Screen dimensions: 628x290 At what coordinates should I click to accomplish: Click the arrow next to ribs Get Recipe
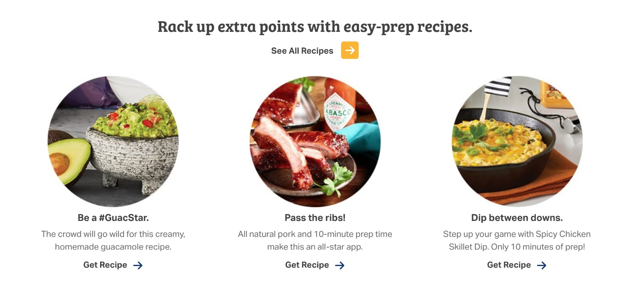[x=340, y=266]
